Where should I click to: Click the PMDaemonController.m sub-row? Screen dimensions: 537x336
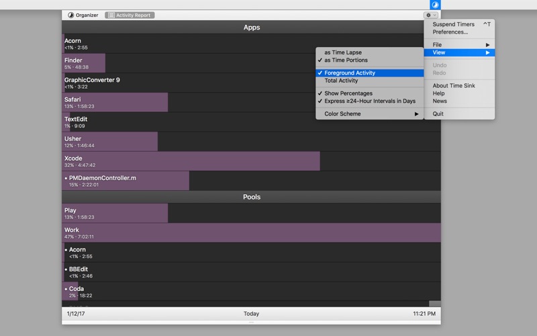click(x=251, y=181)
